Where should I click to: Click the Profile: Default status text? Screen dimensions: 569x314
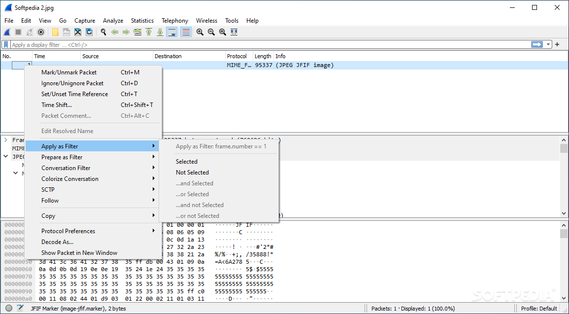(539, 309)
